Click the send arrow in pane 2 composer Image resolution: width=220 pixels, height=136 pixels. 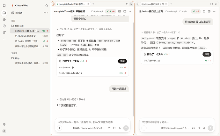[210, 128]
